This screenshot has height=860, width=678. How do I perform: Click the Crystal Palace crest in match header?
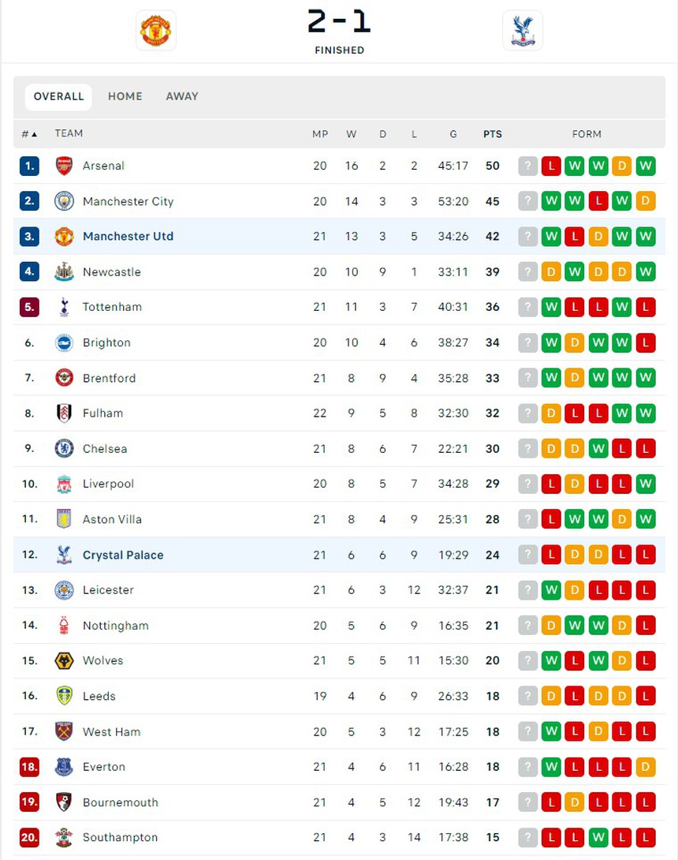point(522,31)
